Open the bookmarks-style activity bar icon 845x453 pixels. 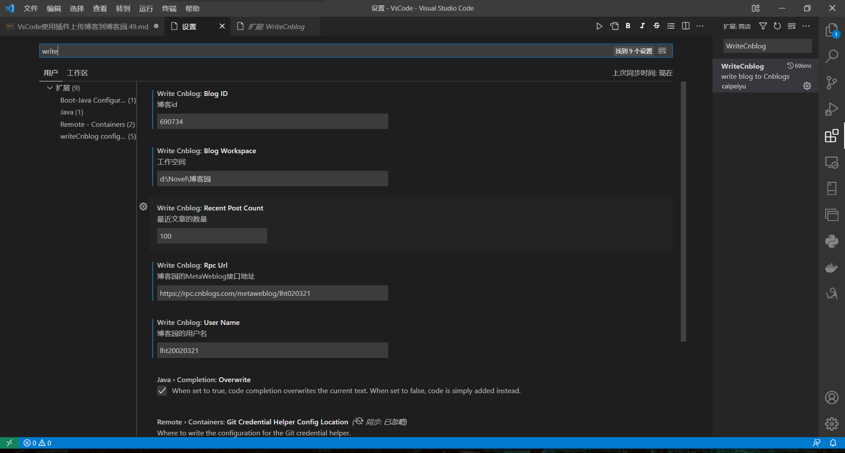pos(831,188)
